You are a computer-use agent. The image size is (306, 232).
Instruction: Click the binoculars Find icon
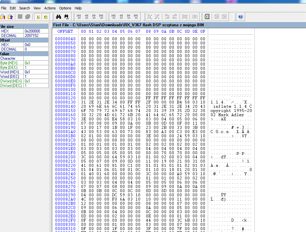(58, 17)
